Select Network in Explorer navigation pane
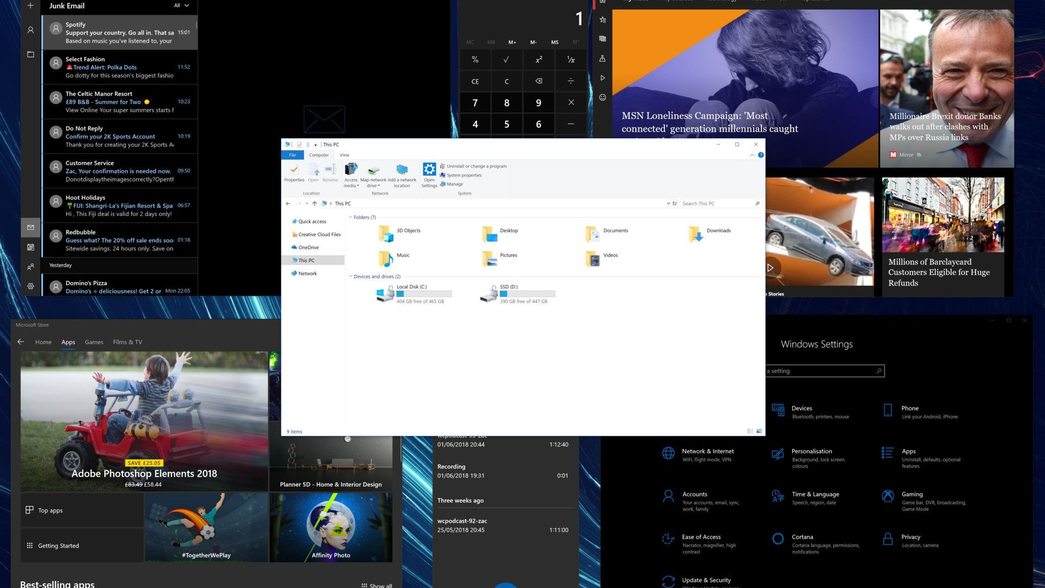The width and height of the screenshot is (1045, 588). coord(307,274)
